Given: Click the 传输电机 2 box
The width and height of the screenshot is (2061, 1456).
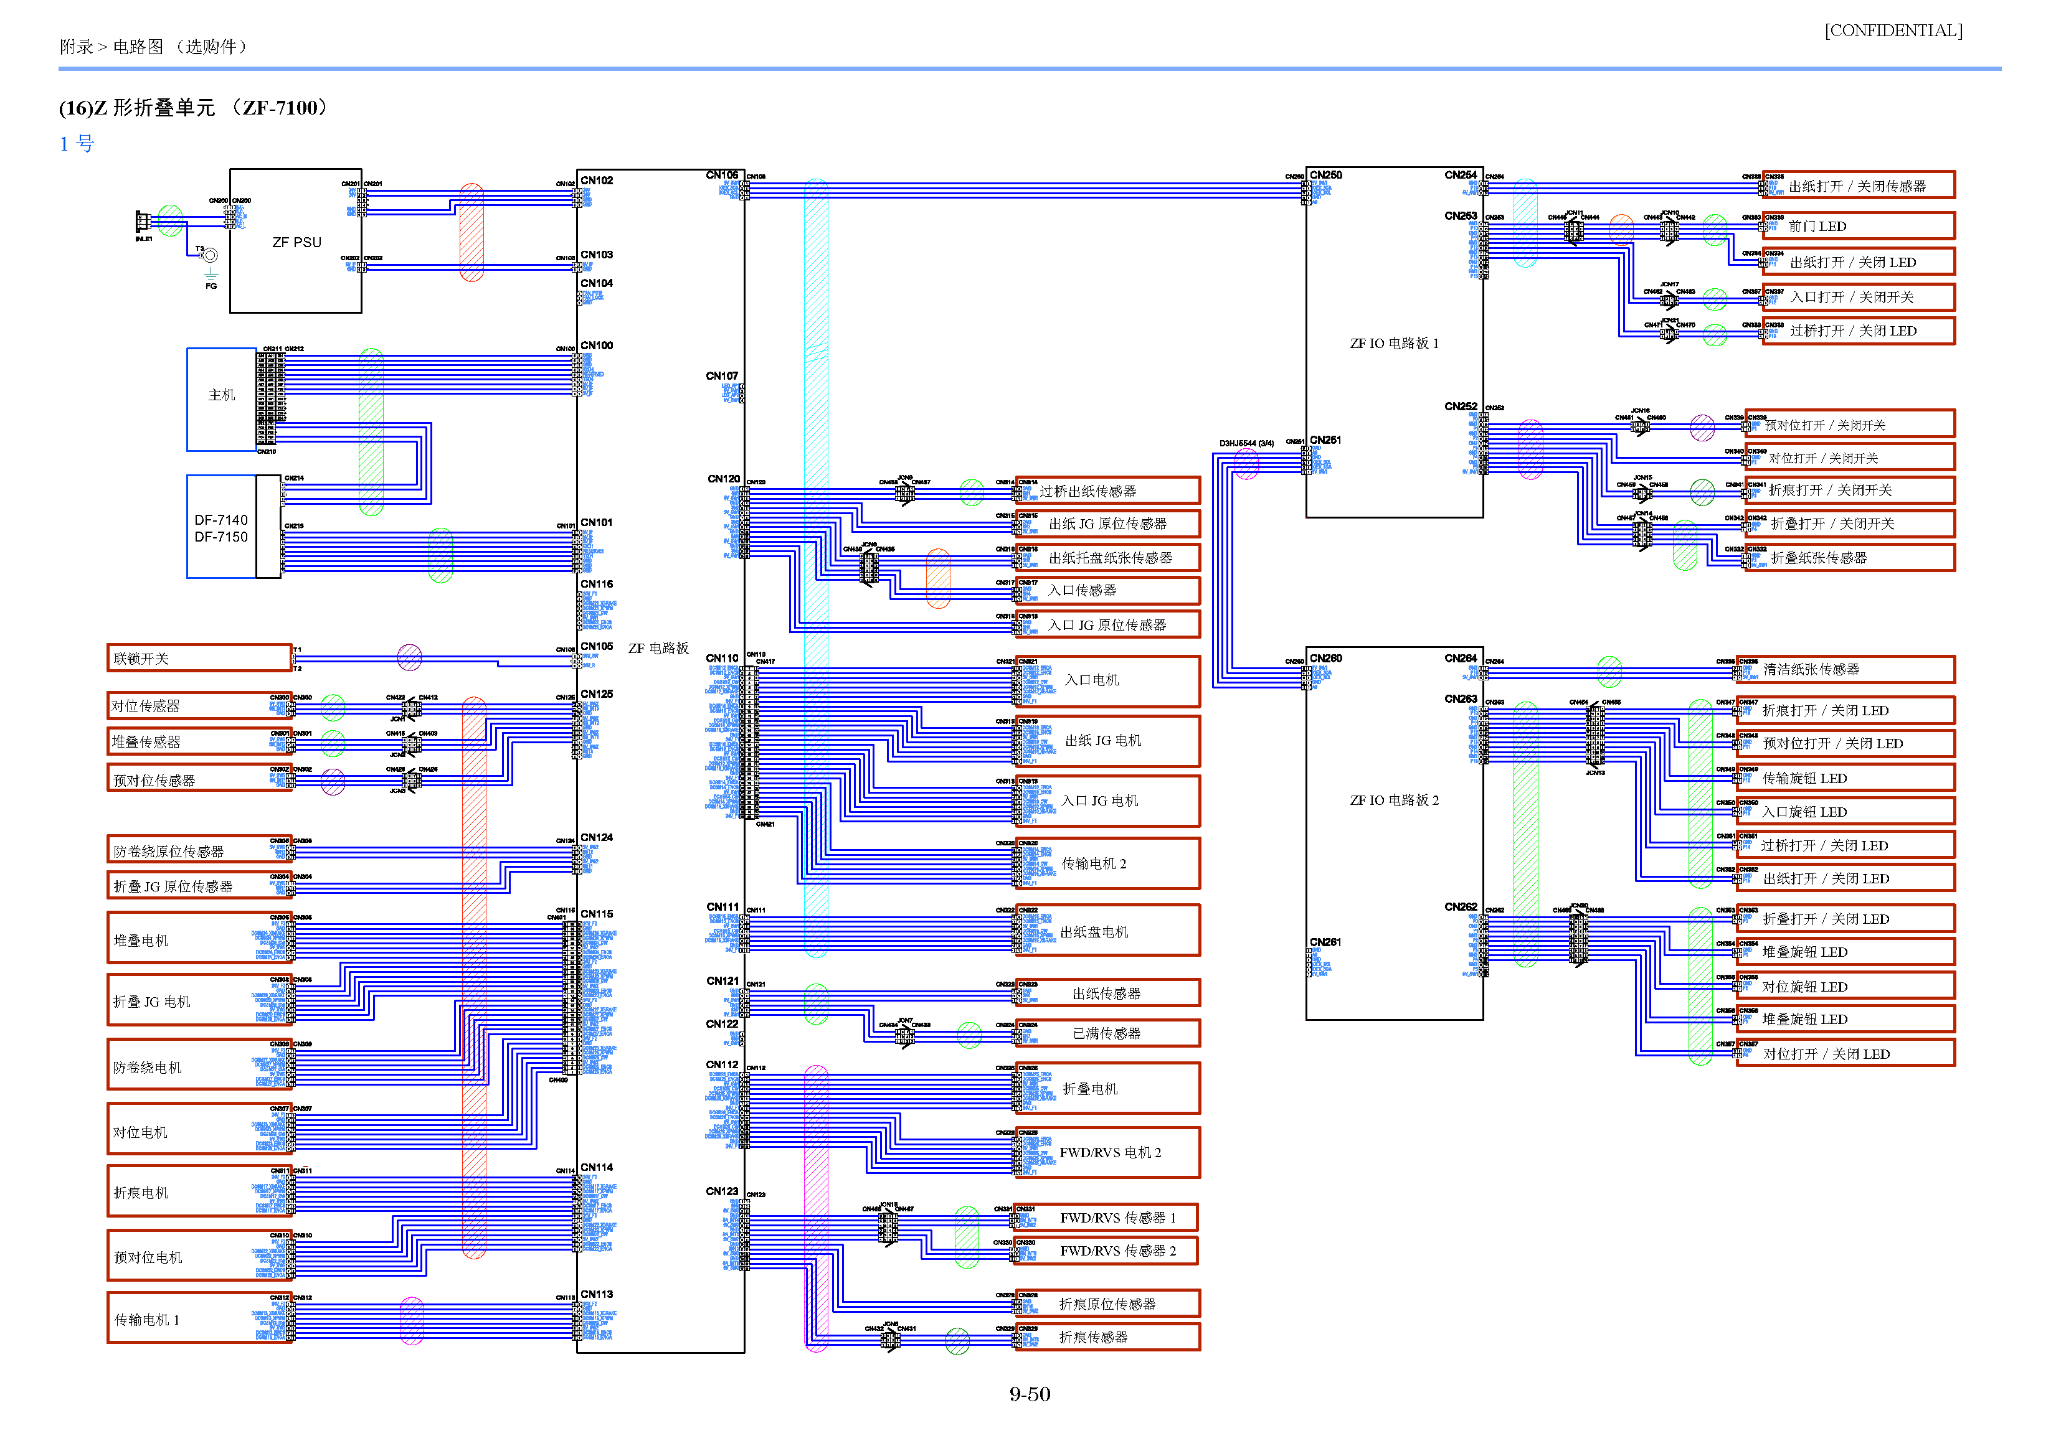Looking at the screenshot, I should 1107,863.
